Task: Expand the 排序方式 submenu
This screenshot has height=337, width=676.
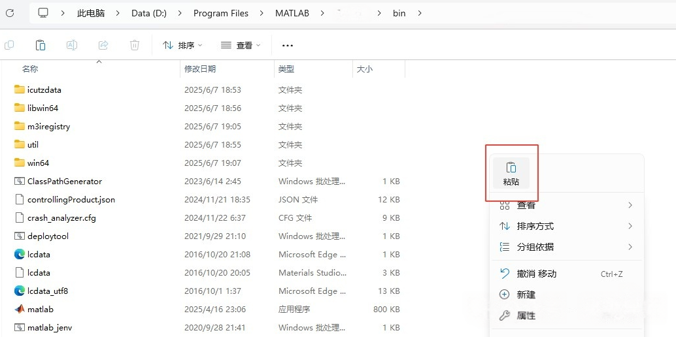Action: [x=630, y=226]
